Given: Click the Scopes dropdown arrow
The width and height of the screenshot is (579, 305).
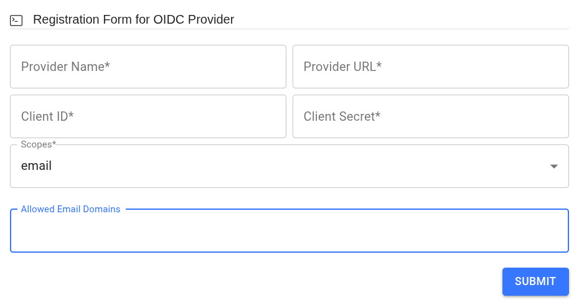Looking at the screenshot, I should tap(553, 166).
